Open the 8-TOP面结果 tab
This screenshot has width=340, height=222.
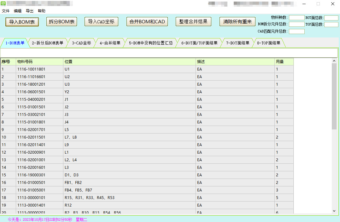[x=268, y=43]
